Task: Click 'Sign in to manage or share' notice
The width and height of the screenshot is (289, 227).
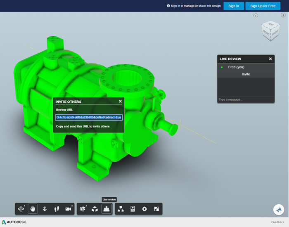Action: 194,6
